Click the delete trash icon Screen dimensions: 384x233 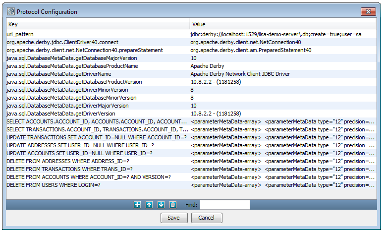[x=173, y=205]
